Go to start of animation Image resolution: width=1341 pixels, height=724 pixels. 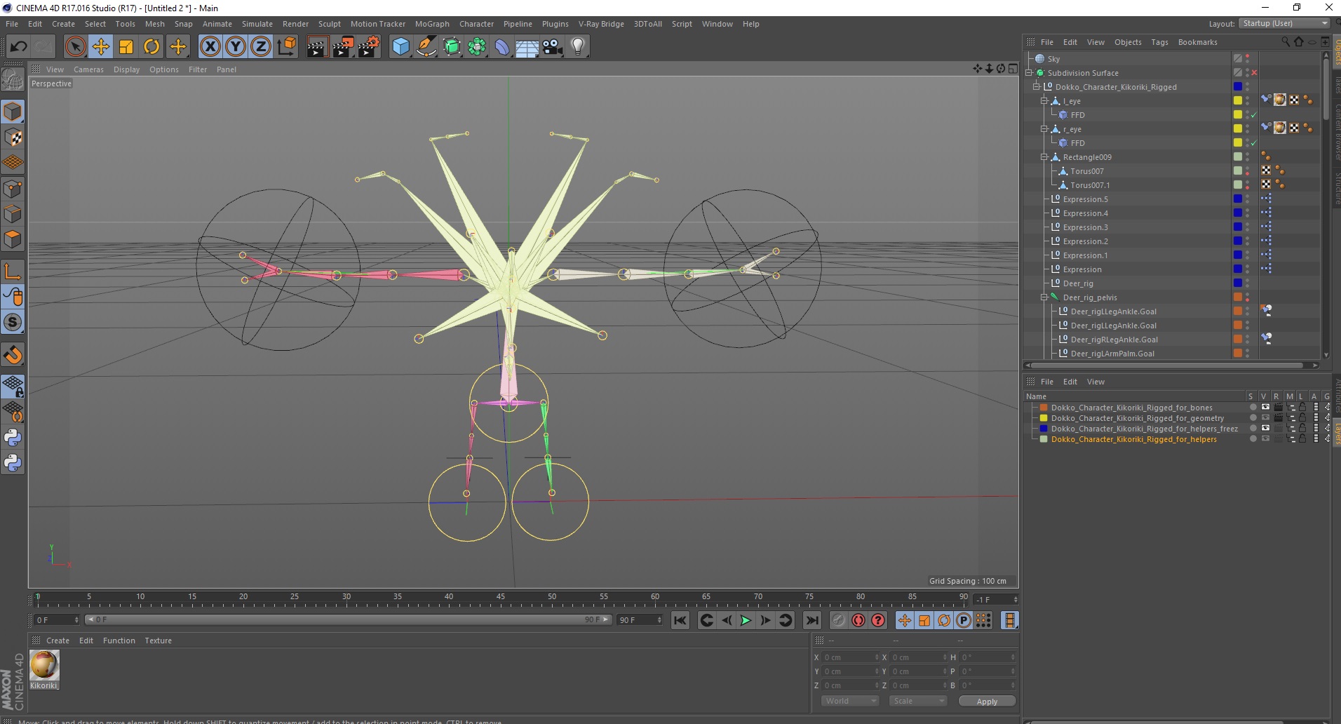tap(680, 620)
